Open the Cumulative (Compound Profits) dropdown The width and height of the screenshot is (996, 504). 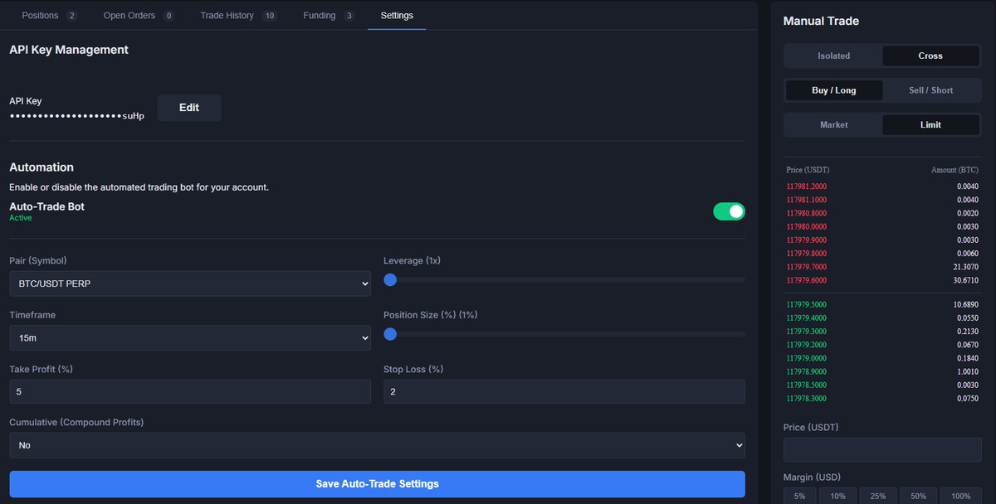coord(377,445)
